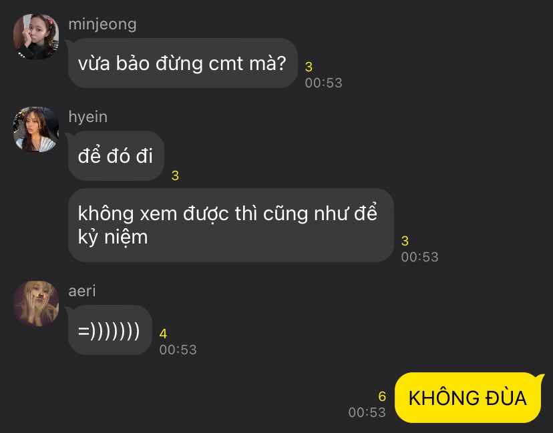Image resolution: width=553 pixels, height=433 pixels.
Task: Open hyein's profile avatar
Action: (x=36, y=129)
